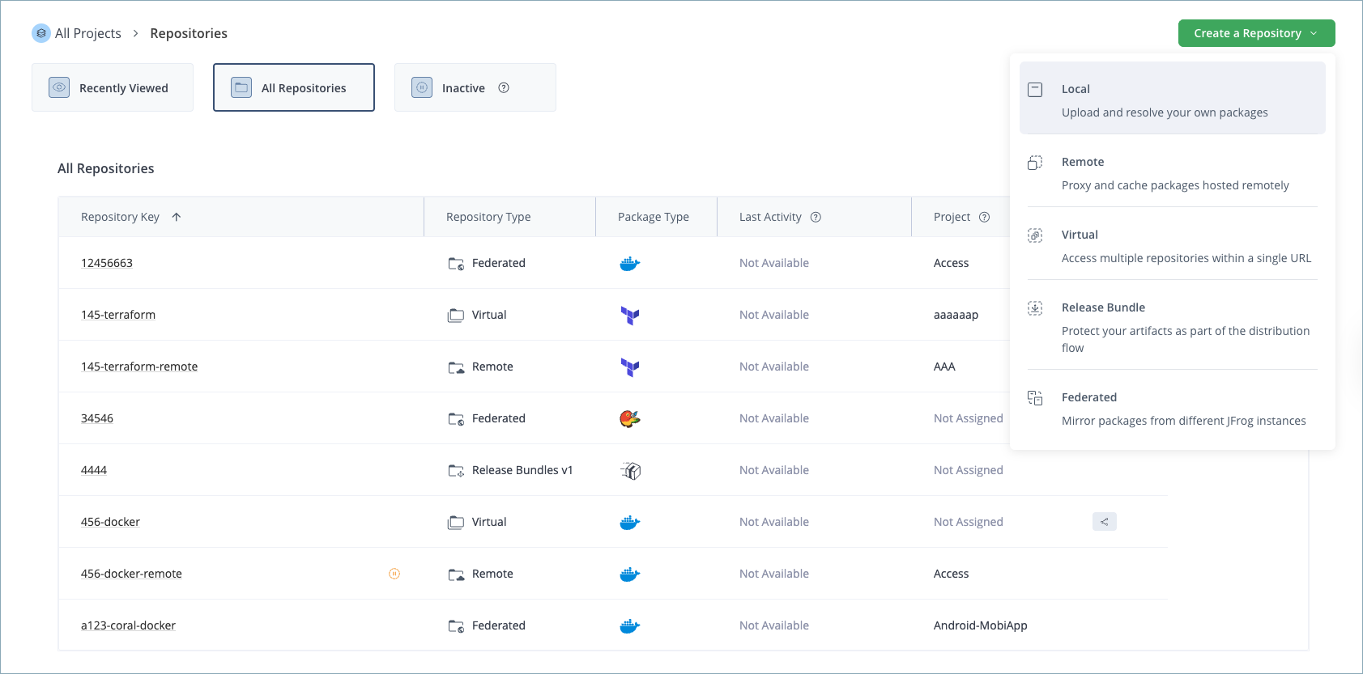Image resolution: width=1363 pixels, height=674 pixels.
Task: Click the Terraform icon in 145-terraform-remote row
Action: pos(630,367)
